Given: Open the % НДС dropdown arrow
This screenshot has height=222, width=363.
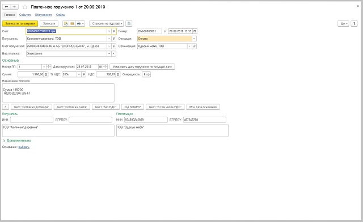Looking at the screenshot, I should 79,74.
